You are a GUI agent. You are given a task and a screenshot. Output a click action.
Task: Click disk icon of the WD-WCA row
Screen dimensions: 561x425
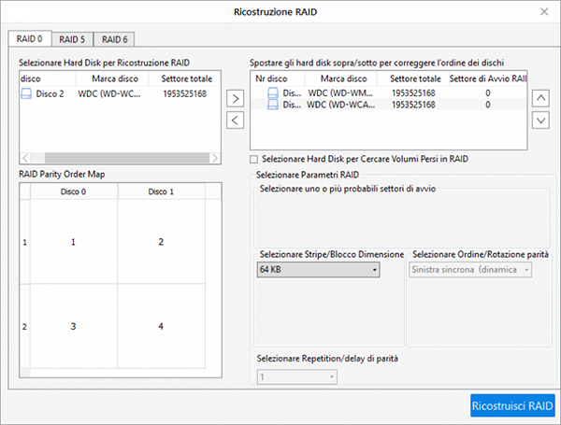pos(273,105)
